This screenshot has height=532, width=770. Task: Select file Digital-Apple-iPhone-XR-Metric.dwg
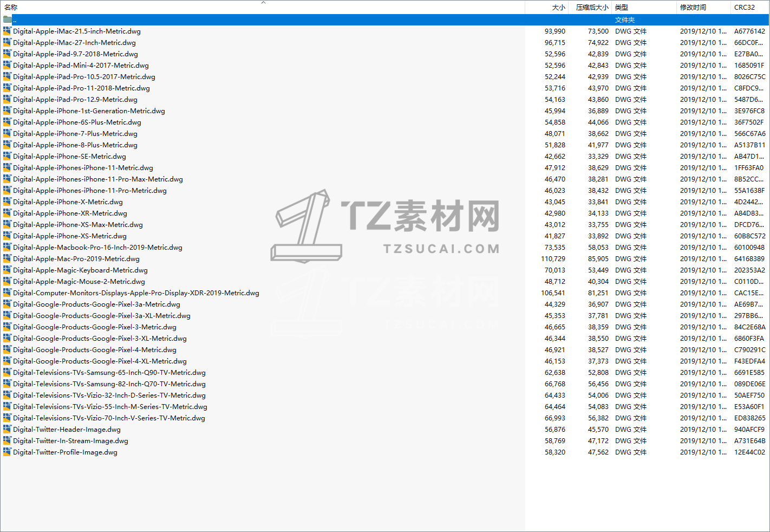point(70,213)
